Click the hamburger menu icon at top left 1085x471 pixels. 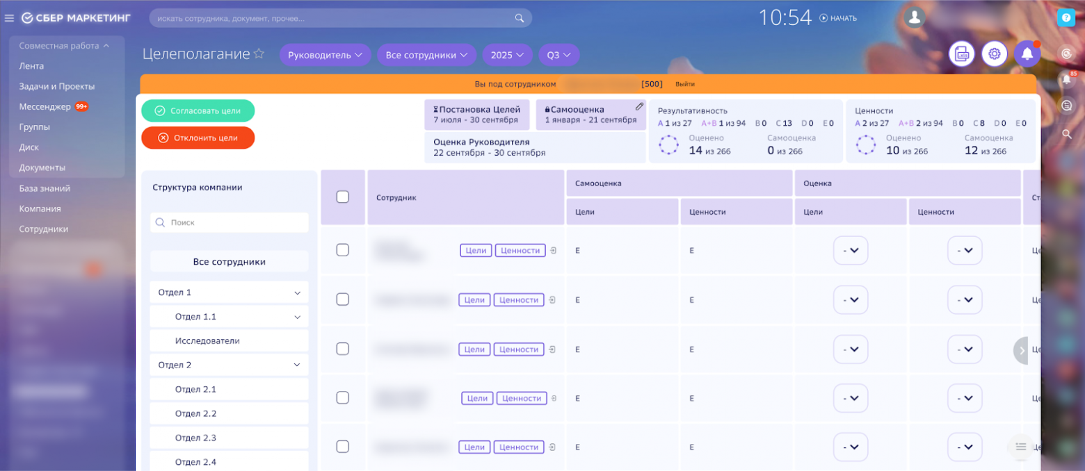(9, 18)
